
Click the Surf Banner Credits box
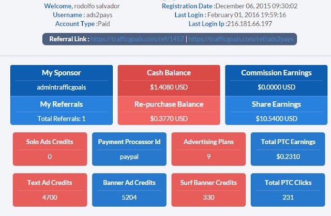[x=208, y=190]
